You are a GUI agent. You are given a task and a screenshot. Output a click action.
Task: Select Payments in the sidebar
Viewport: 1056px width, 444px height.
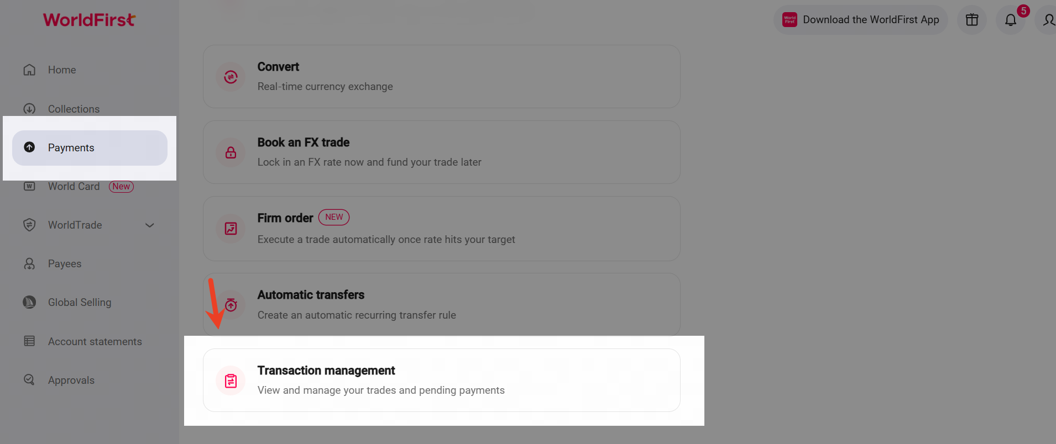click(71, 148)
